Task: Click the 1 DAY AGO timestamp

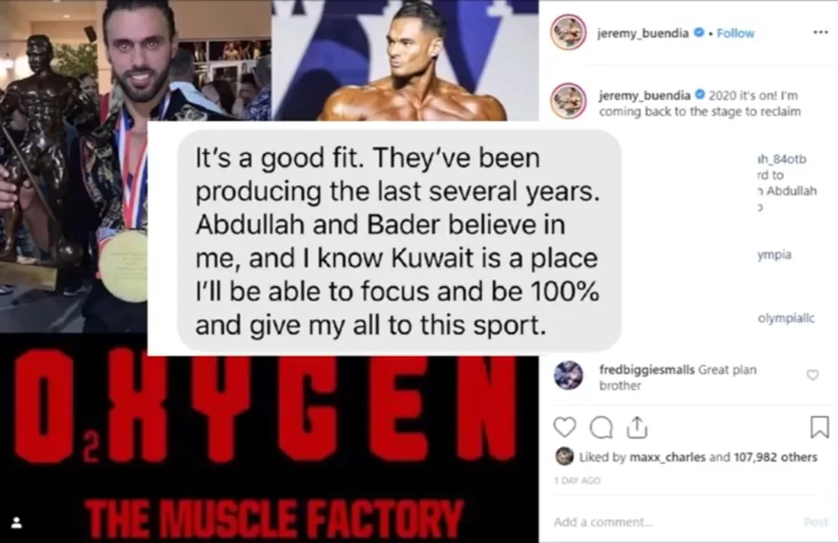Action: (577, 480)
